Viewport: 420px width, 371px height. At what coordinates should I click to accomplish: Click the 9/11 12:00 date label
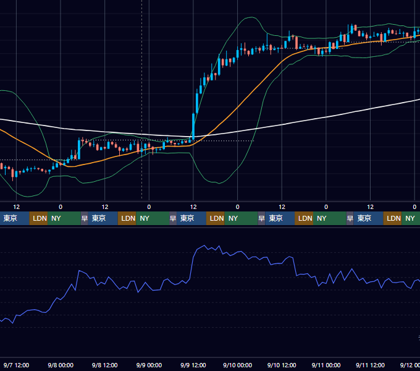tap(370, 365)
